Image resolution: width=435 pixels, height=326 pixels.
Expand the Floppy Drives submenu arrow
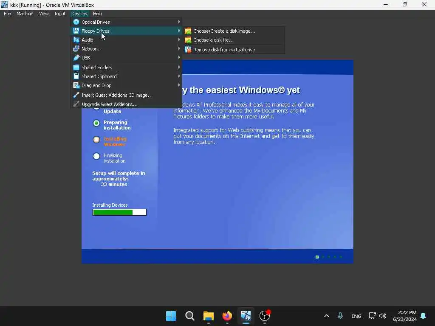tap(179, 31)
